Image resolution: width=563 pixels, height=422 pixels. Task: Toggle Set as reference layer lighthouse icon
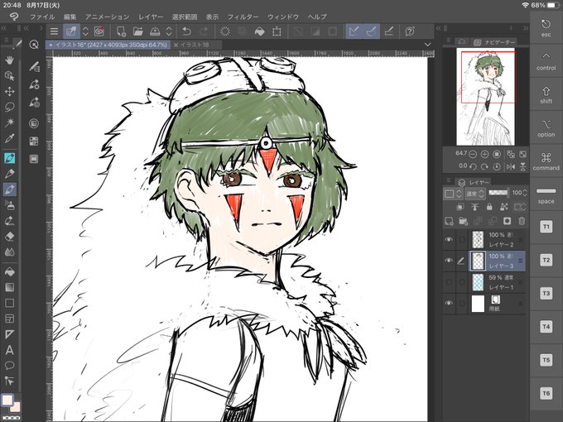[x=474, y=207]
